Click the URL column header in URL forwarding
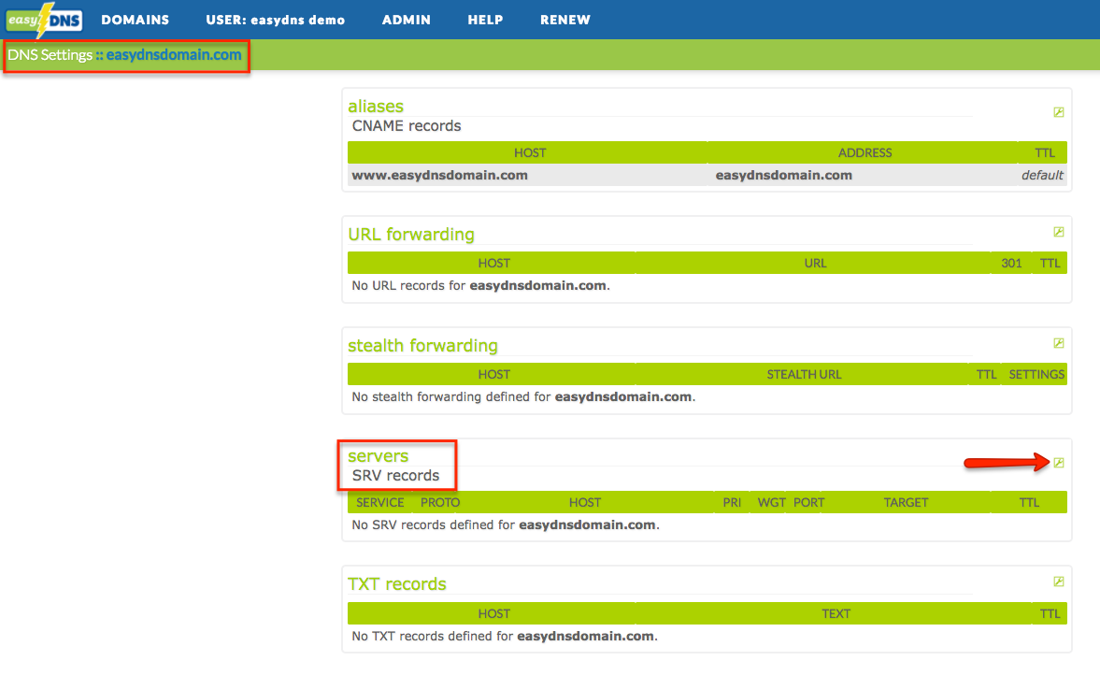This screenshot has height=675, width=1100. pyautogui.click(x=815, y=263)
